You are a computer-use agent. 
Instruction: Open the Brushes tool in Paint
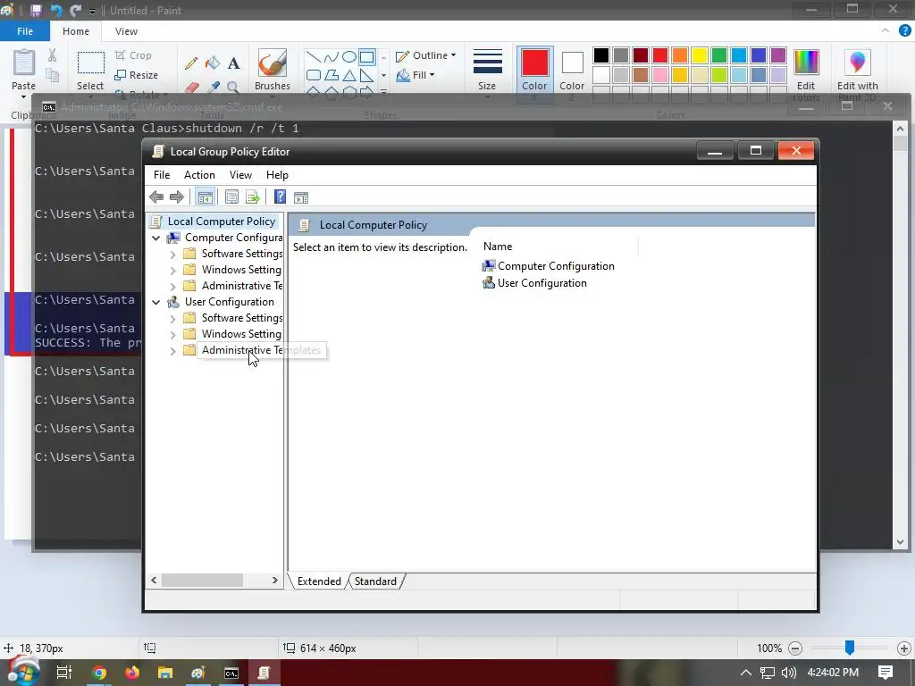click(x=273, y=70)
